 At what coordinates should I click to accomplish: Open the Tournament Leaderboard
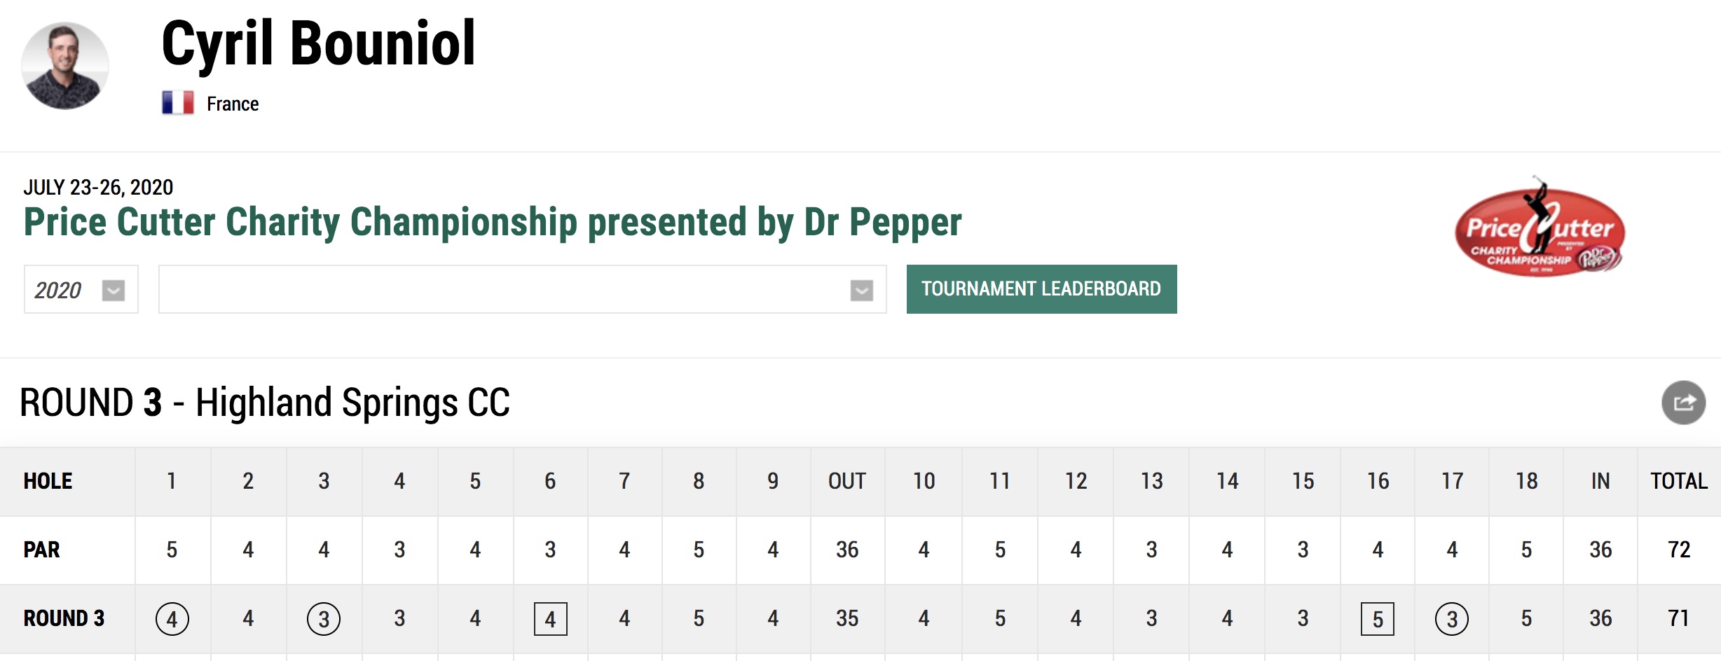1041,289
